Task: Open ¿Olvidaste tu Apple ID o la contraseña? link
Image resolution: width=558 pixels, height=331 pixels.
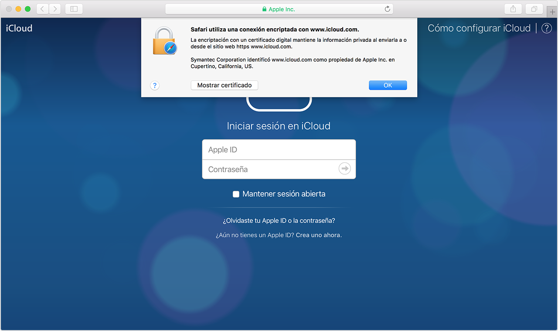Action: [279, 221]
